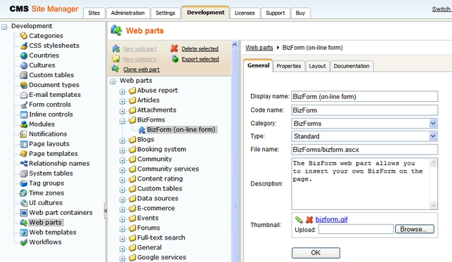Click the Code name input field
The height and width of the screenshot is (262, 452).
(365, 110)
